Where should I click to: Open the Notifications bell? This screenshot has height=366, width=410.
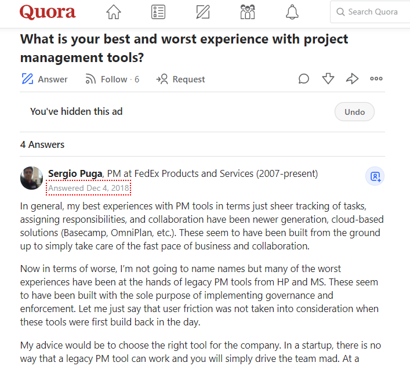(x=292, y=12)
